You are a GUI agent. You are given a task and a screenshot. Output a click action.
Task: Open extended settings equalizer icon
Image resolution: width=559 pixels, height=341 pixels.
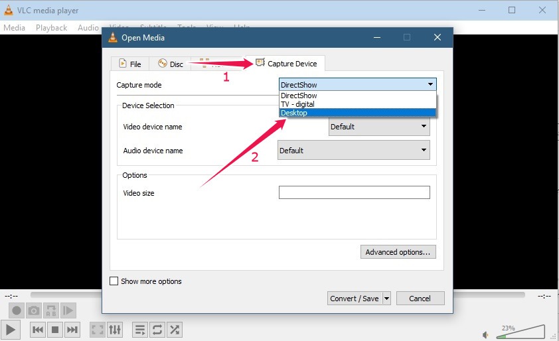click(x=115, y=330)
